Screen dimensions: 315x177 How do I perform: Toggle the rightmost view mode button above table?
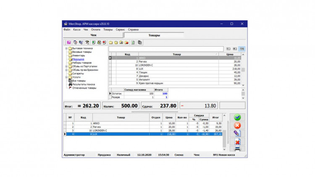(x=242, y=49)
